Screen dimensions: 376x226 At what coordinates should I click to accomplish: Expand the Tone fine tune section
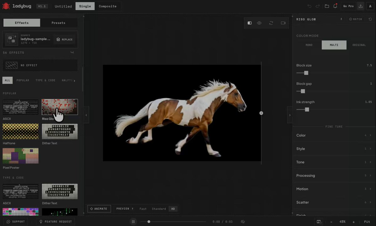(x=334, y=162)
